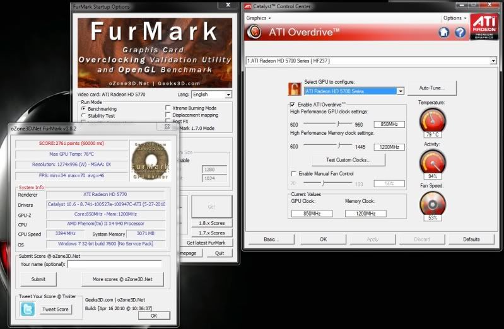
Task: Open the Help question mark icon
Action: [x=460, y=32]
